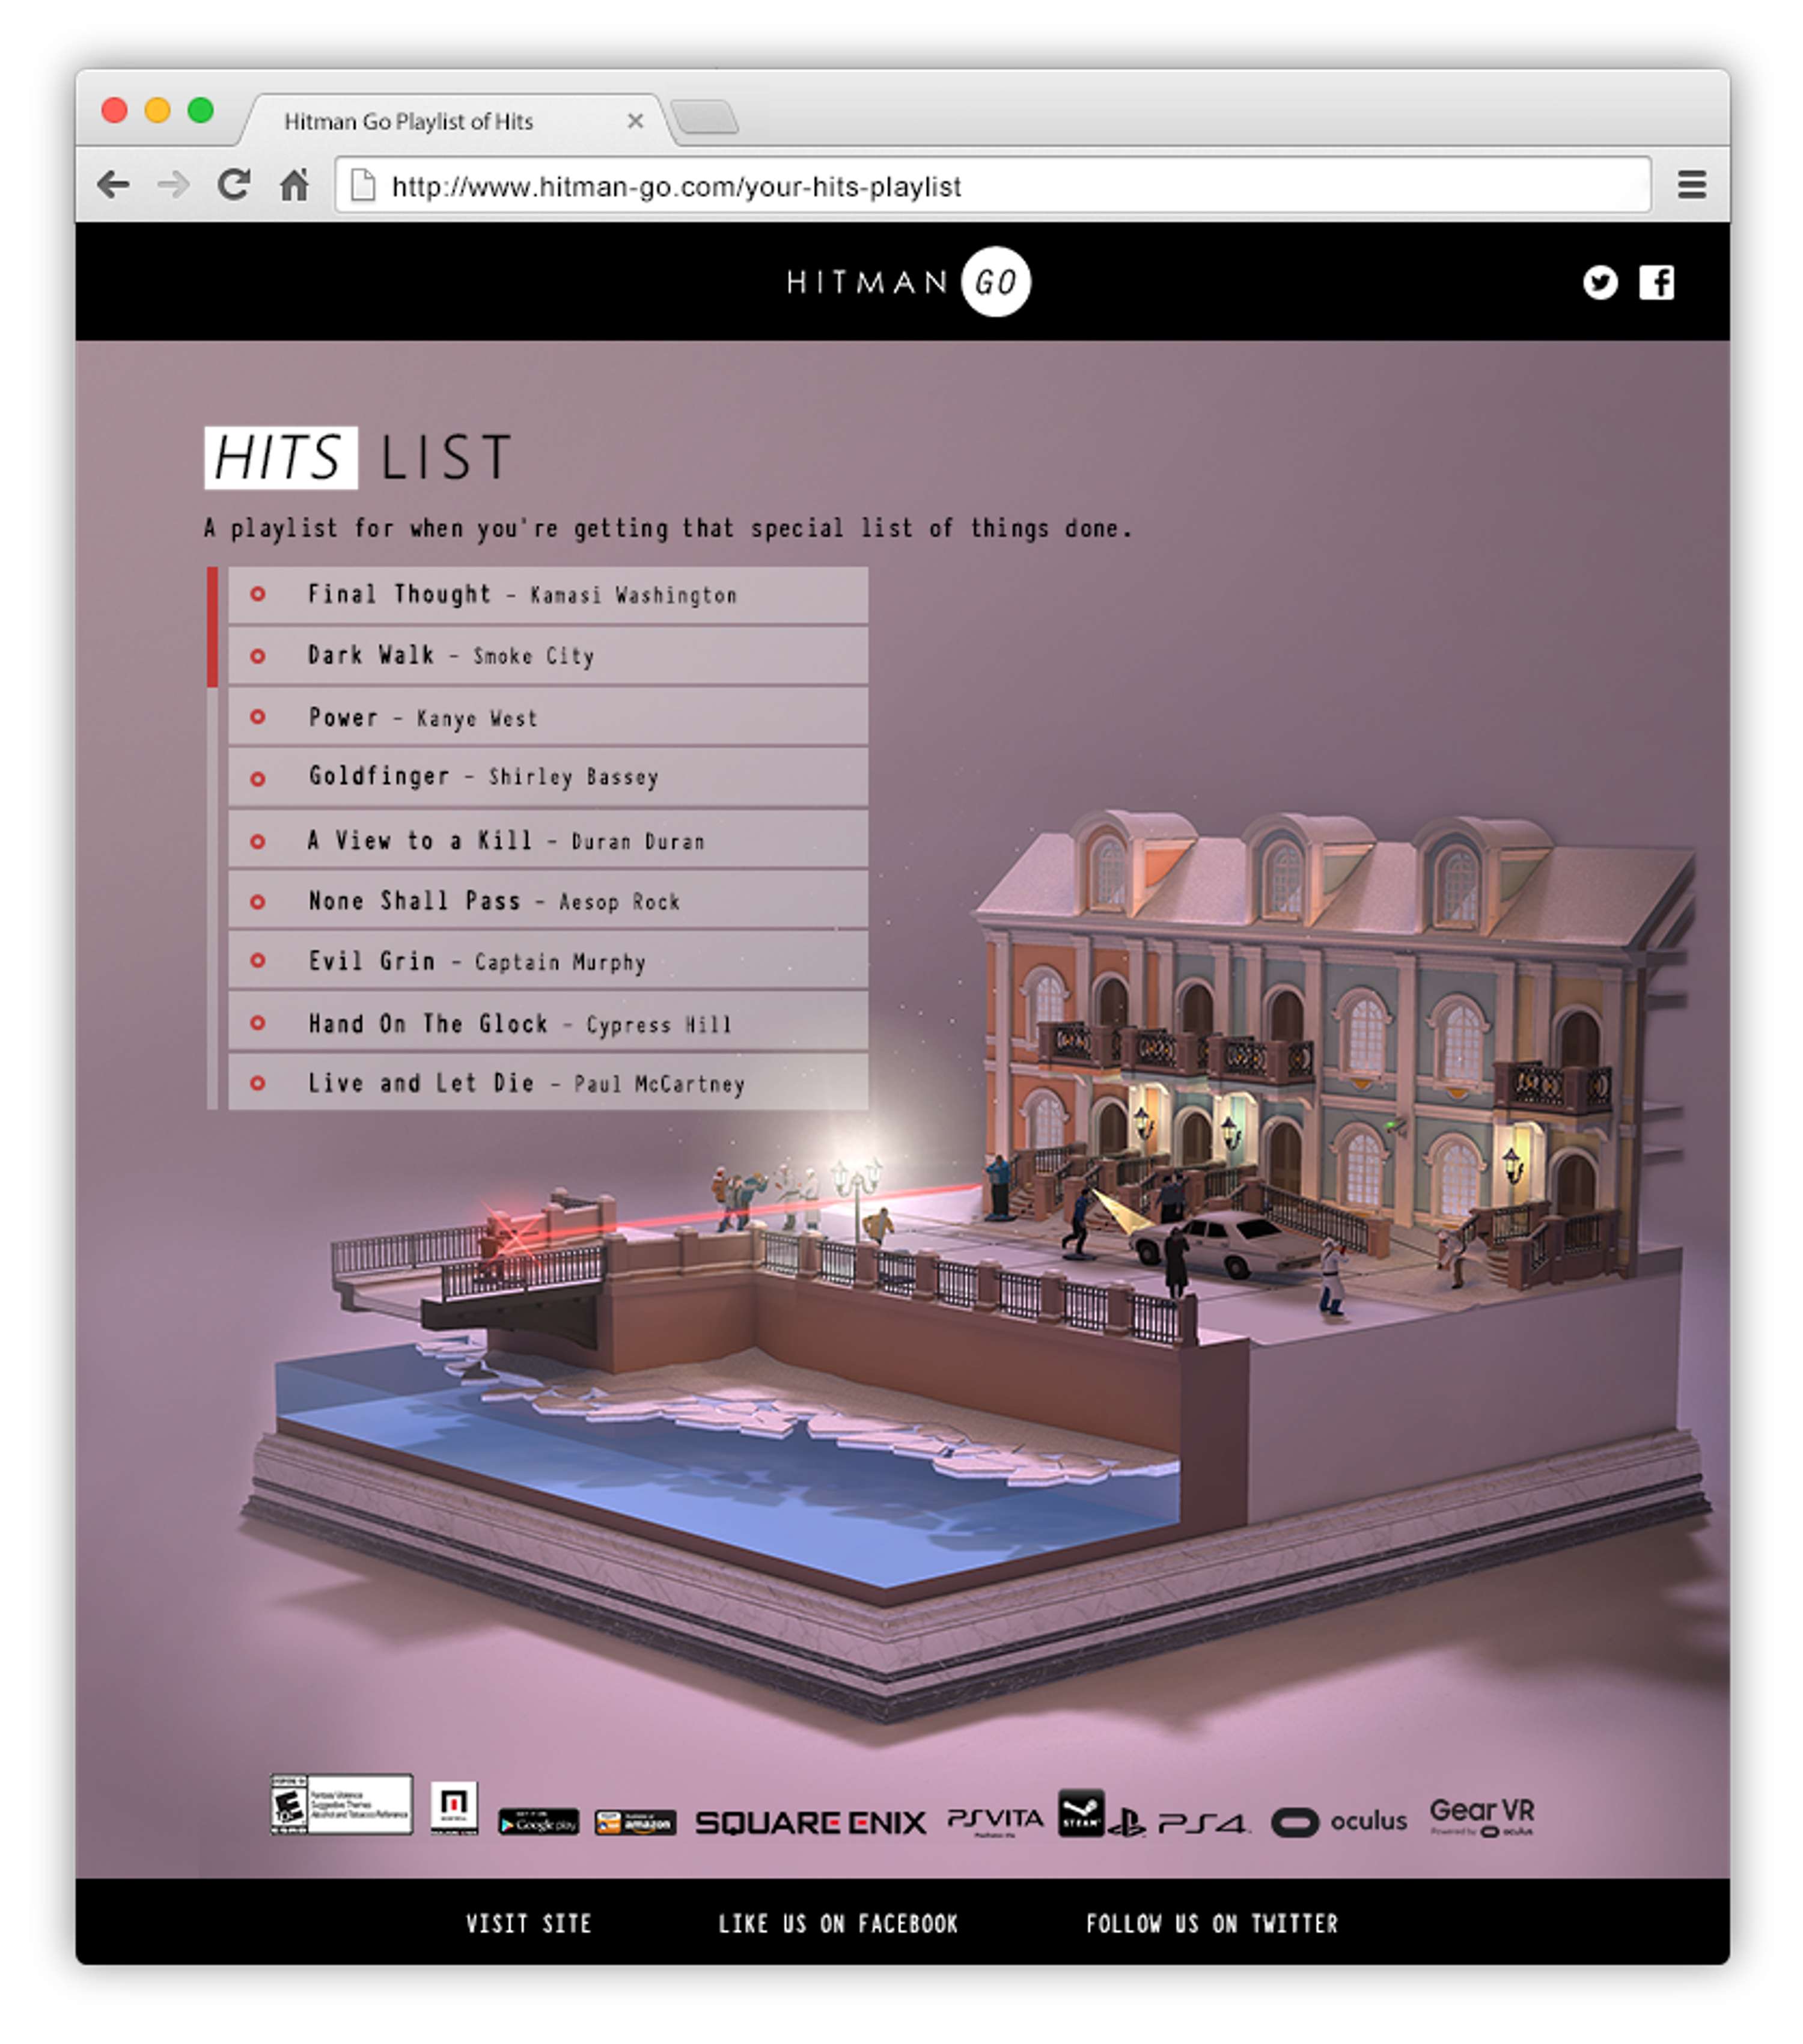The width and height of the screenshot is (1803, 2044).
Task: Select Goldfinger by Shirley Bassey
Action: [x=548, y=778]
